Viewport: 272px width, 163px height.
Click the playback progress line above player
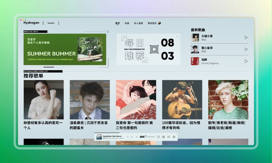[107, 133]
